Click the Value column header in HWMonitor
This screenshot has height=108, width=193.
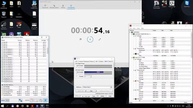pos(156,30)
